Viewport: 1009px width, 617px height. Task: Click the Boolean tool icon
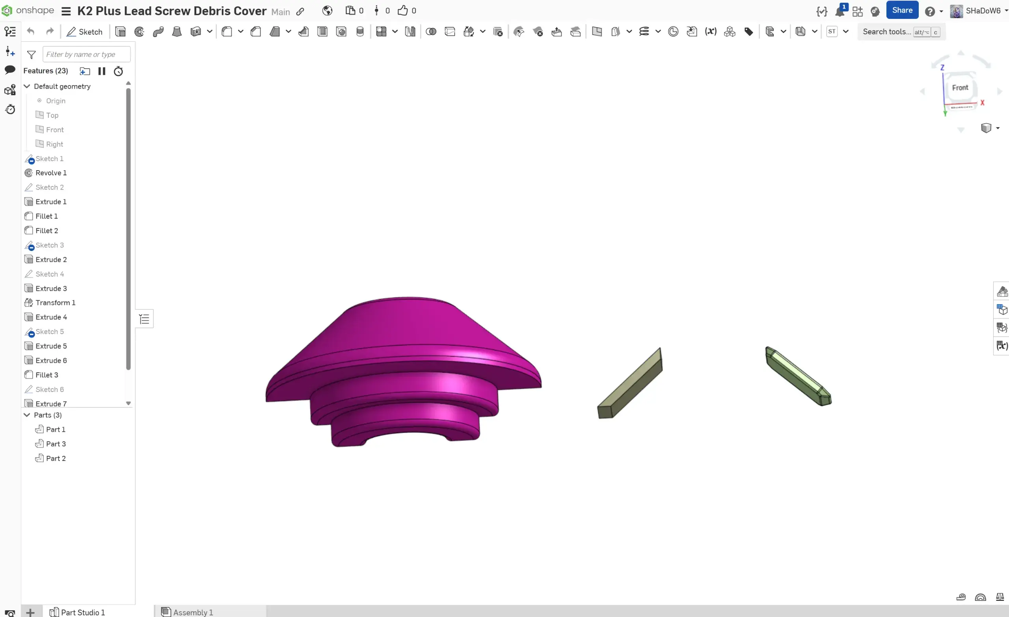click(431, 32)
